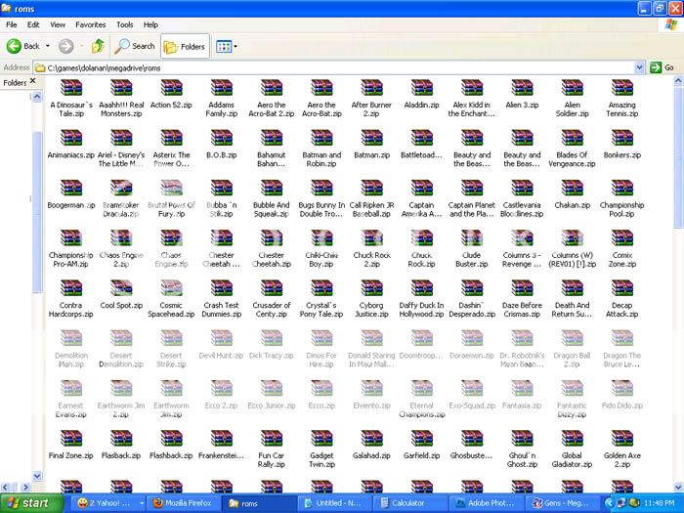This screenshot has width=684, height=513.
Task: Select Chakan.zip archive icon
Action: click(x=572, y=188)
